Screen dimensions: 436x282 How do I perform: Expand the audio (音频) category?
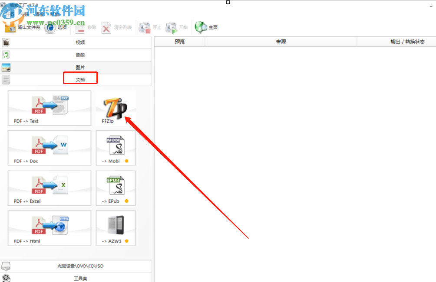coord(76,55)
